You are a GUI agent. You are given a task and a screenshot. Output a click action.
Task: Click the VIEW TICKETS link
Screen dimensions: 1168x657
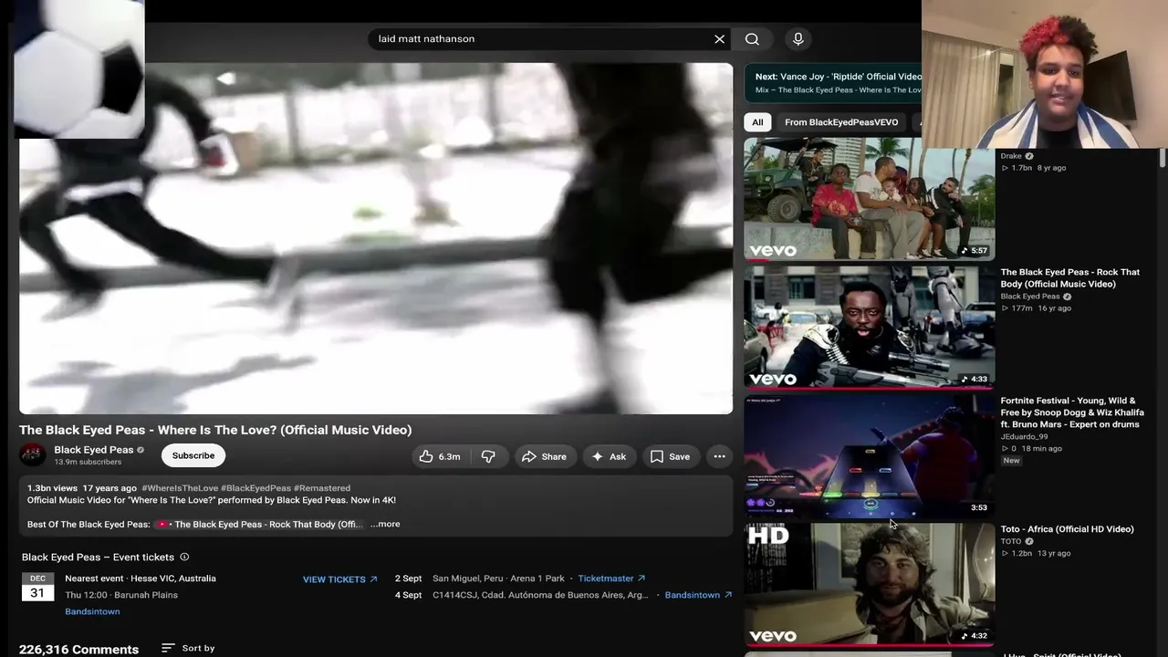coord(340,579)
